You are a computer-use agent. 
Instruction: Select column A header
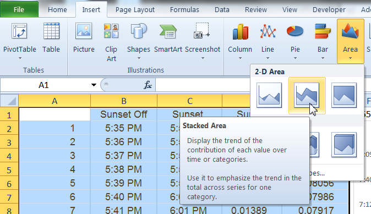[54, 101]
